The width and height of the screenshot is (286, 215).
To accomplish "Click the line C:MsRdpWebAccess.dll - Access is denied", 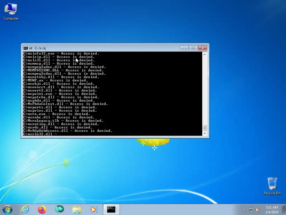I will [68, 131].
